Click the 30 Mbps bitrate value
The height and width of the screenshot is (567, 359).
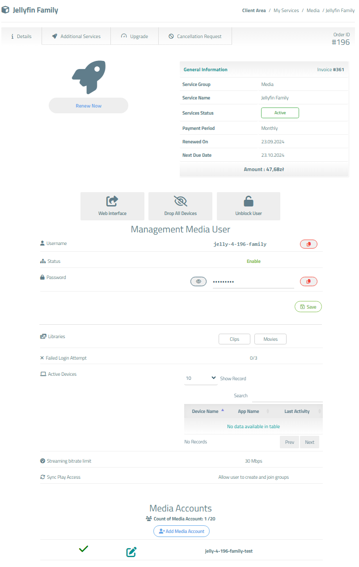tap(253, 461)
